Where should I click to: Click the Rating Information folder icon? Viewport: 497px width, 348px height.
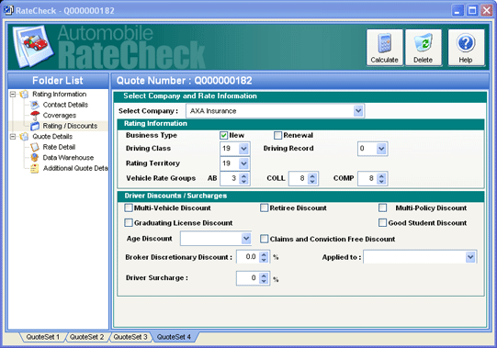(x=24, y=95)
